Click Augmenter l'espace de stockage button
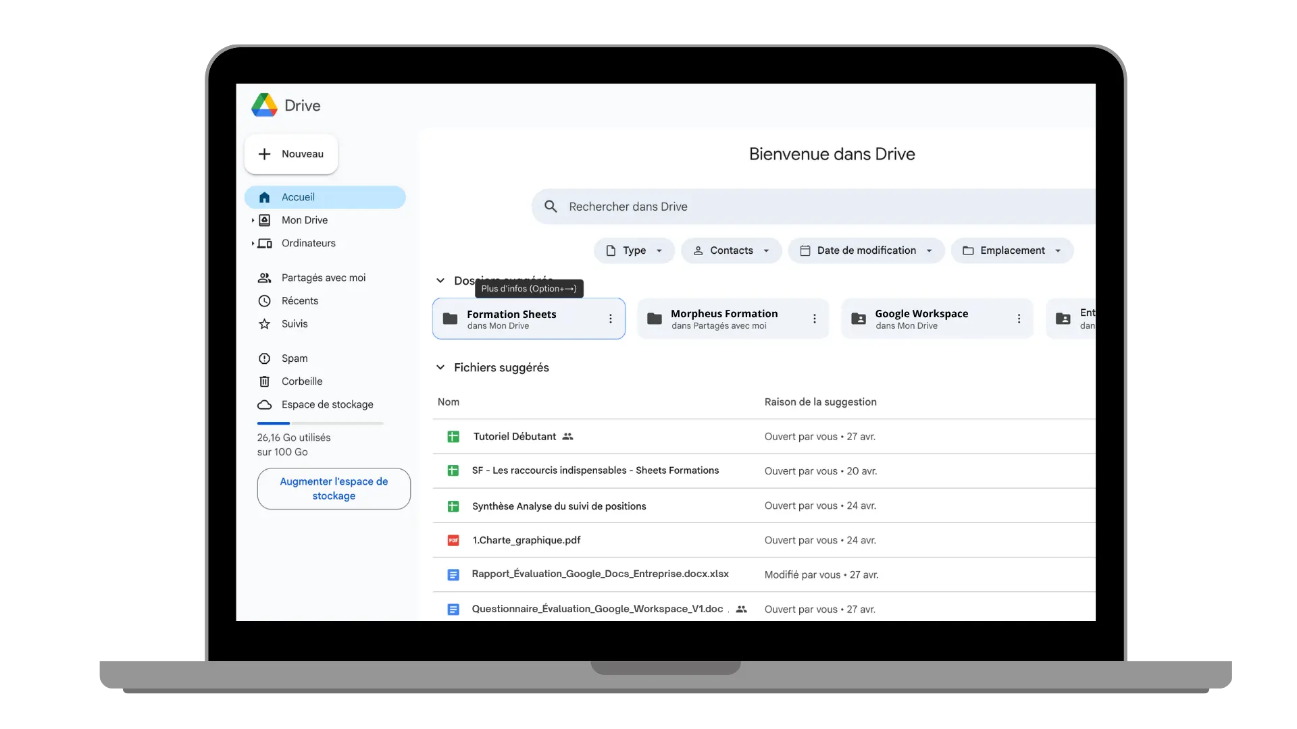 pos(334,489)
